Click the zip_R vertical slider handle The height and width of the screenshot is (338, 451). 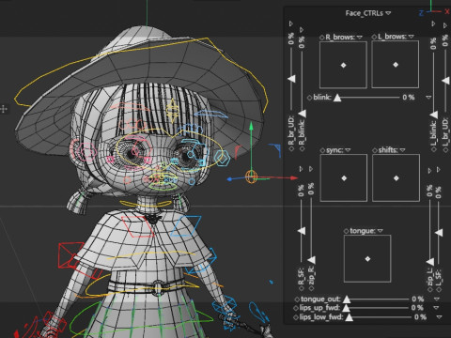[x=311, y=260]
